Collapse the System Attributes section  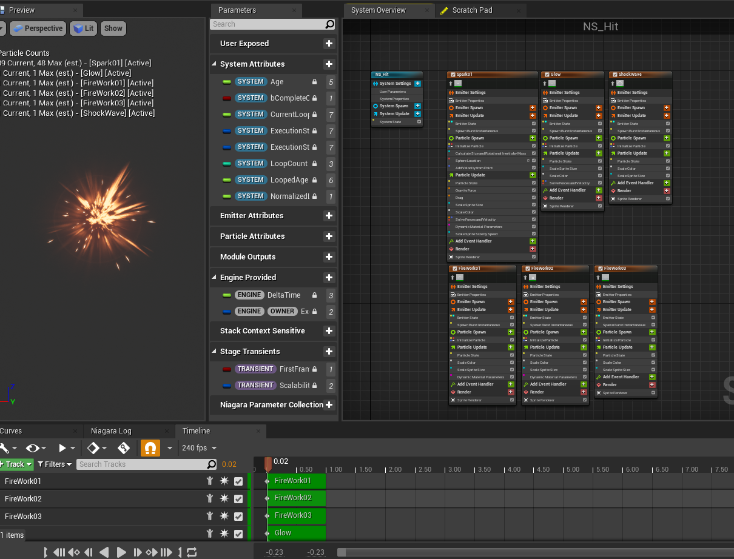tap(214, 64)
